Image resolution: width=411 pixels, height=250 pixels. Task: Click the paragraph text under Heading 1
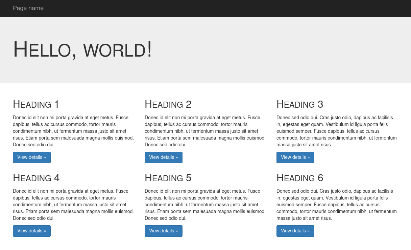73,131
